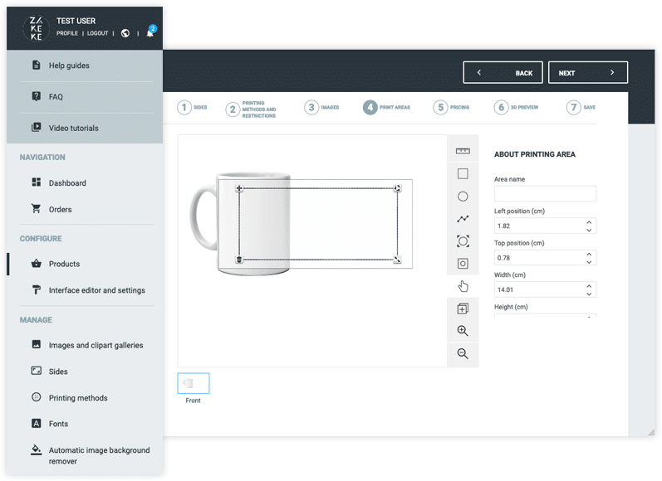Pick the polyline drawing tool

tap(463, 219)
